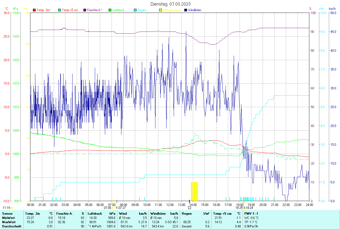This screenshot has width=340, height=229.
Task: Click the Luftdruck column header in table
Action: (95, 213)
